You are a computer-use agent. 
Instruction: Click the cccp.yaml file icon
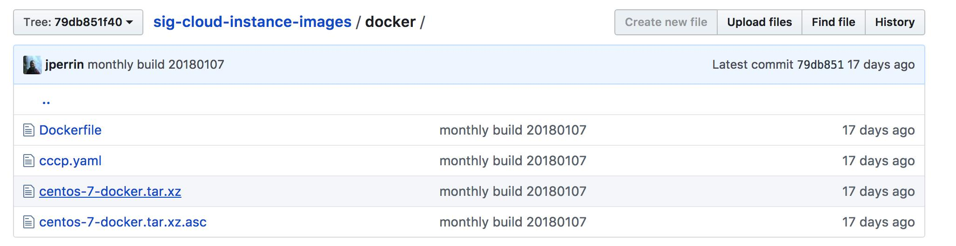pyautogui.click(x=29, y=161)
